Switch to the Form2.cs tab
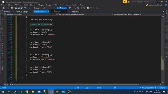This screenshot has height=94, width=168. tap(7, 12)
